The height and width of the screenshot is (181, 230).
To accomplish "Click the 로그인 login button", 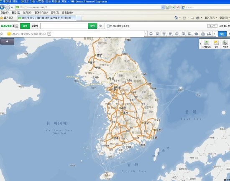I will [212, 26].
